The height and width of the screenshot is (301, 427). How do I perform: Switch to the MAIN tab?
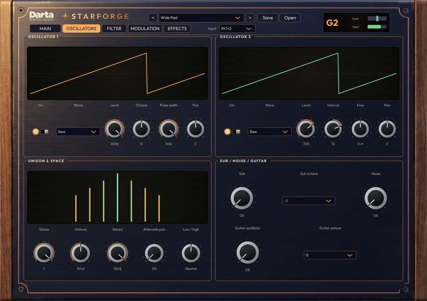tap(45, 28)
